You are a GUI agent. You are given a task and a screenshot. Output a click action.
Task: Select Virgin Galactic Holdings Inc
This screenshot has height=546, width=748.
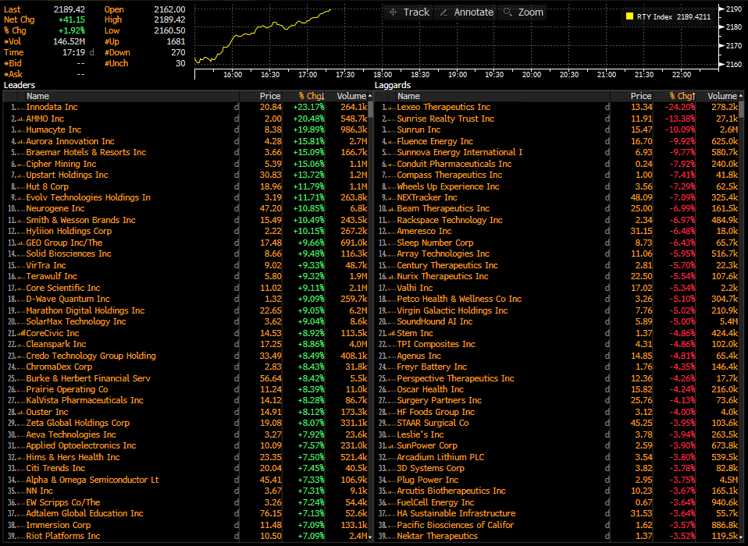coord(452,310)
